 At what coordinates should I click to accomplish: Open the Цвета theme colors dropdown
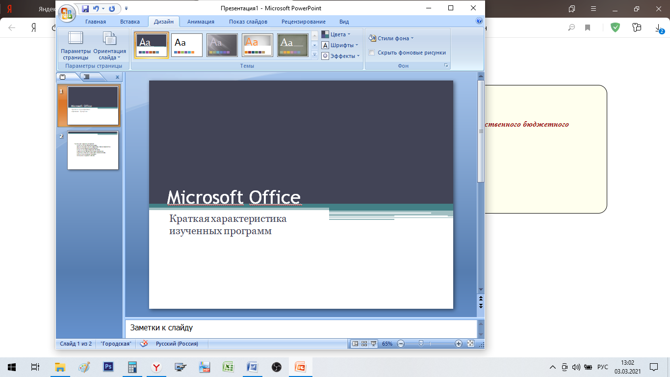pos(336,34)
